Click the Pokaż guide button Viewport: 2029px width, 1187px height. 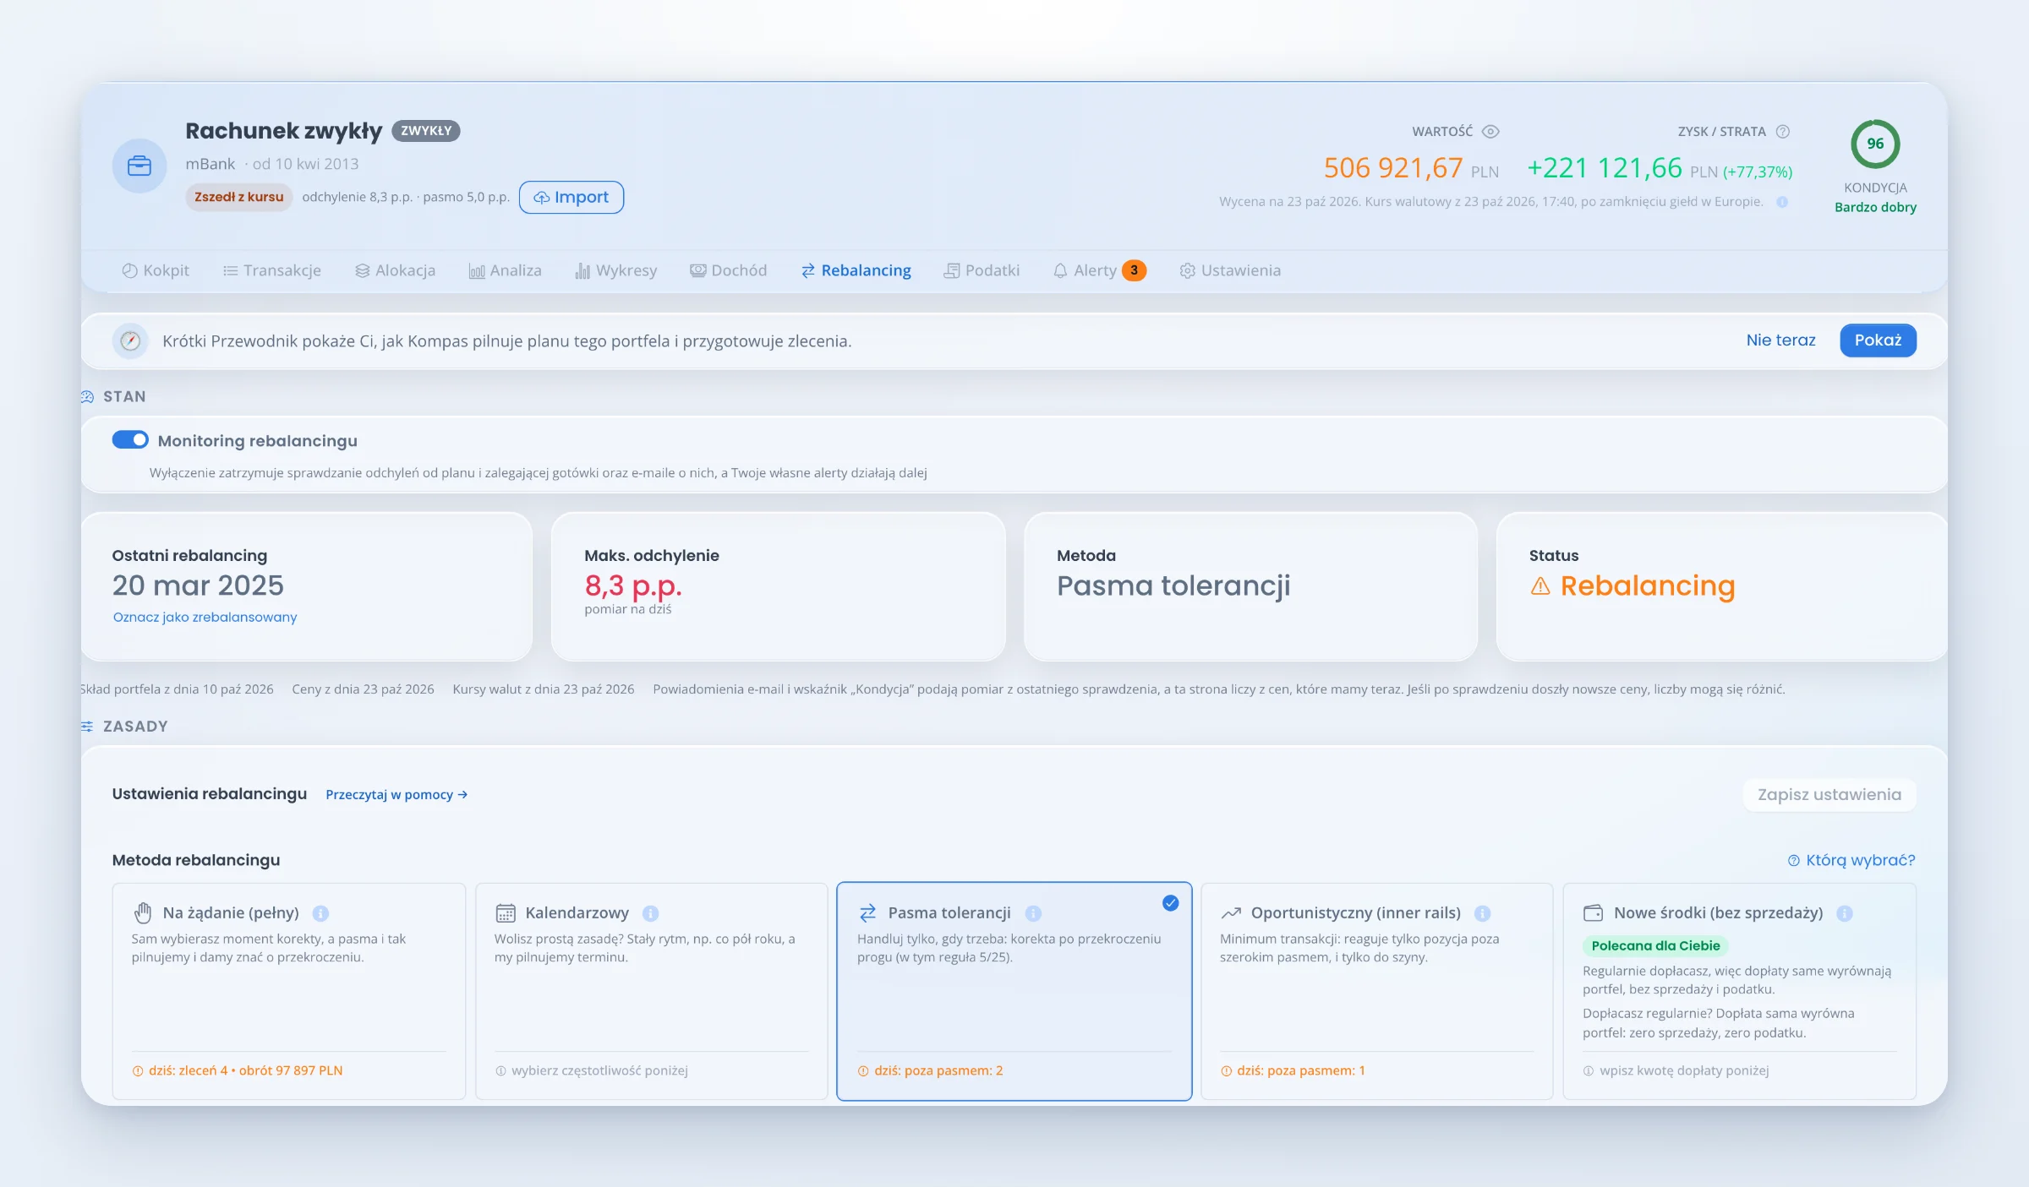click(1878, 340)
